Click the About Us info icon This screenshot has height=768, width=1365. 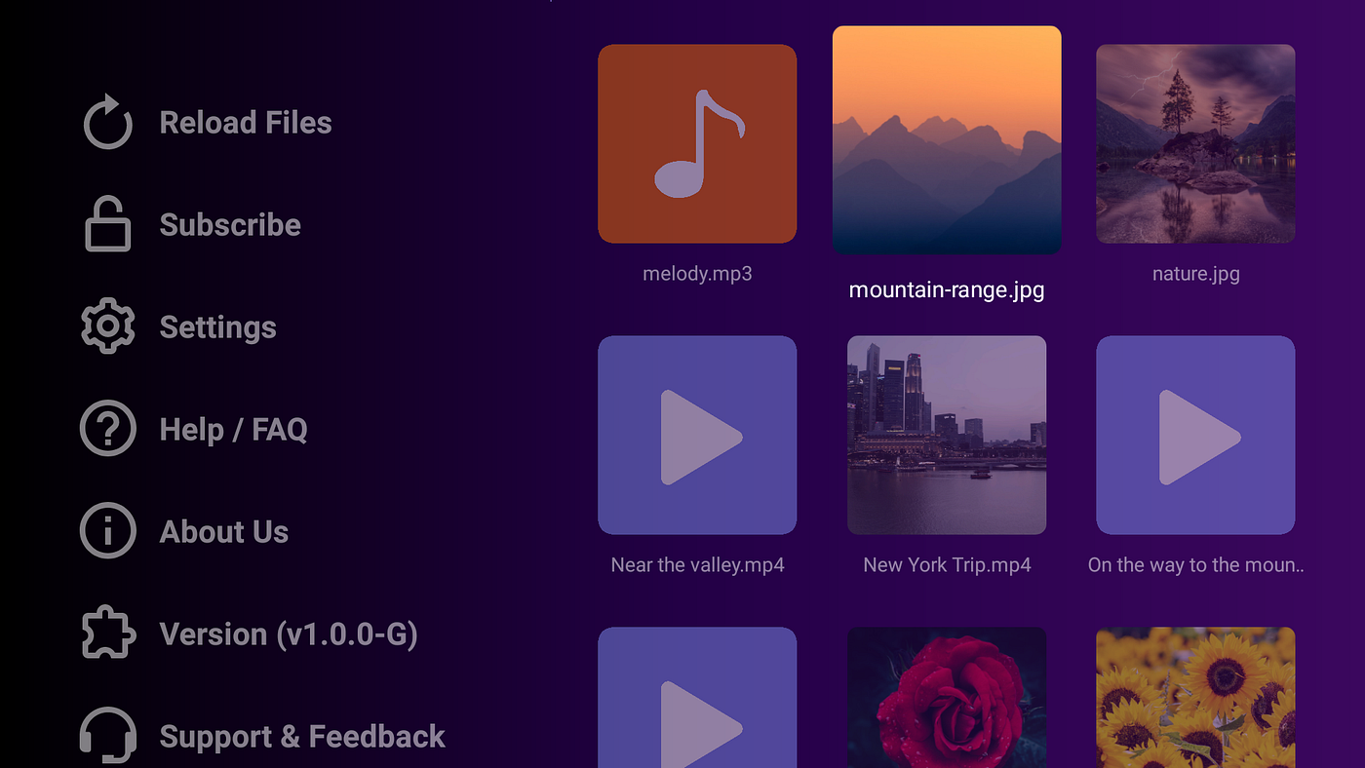(x=107, y=531)
